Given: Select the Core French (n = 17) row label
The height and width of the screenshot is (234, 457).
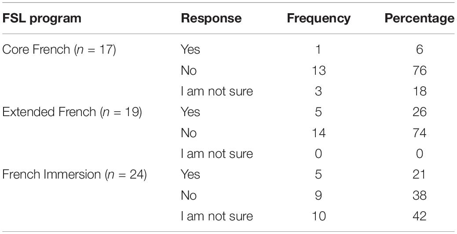Looking at the screenshot, I should point(59,50).
